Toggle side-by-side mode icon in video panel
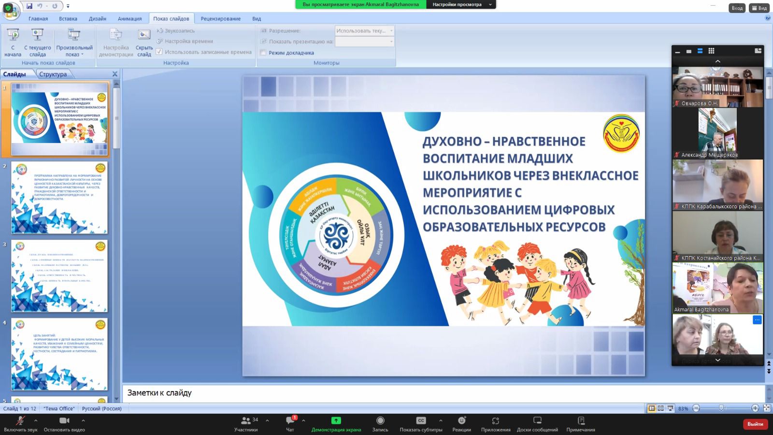This screenshot has width=773, height=435. pos(758,51)
